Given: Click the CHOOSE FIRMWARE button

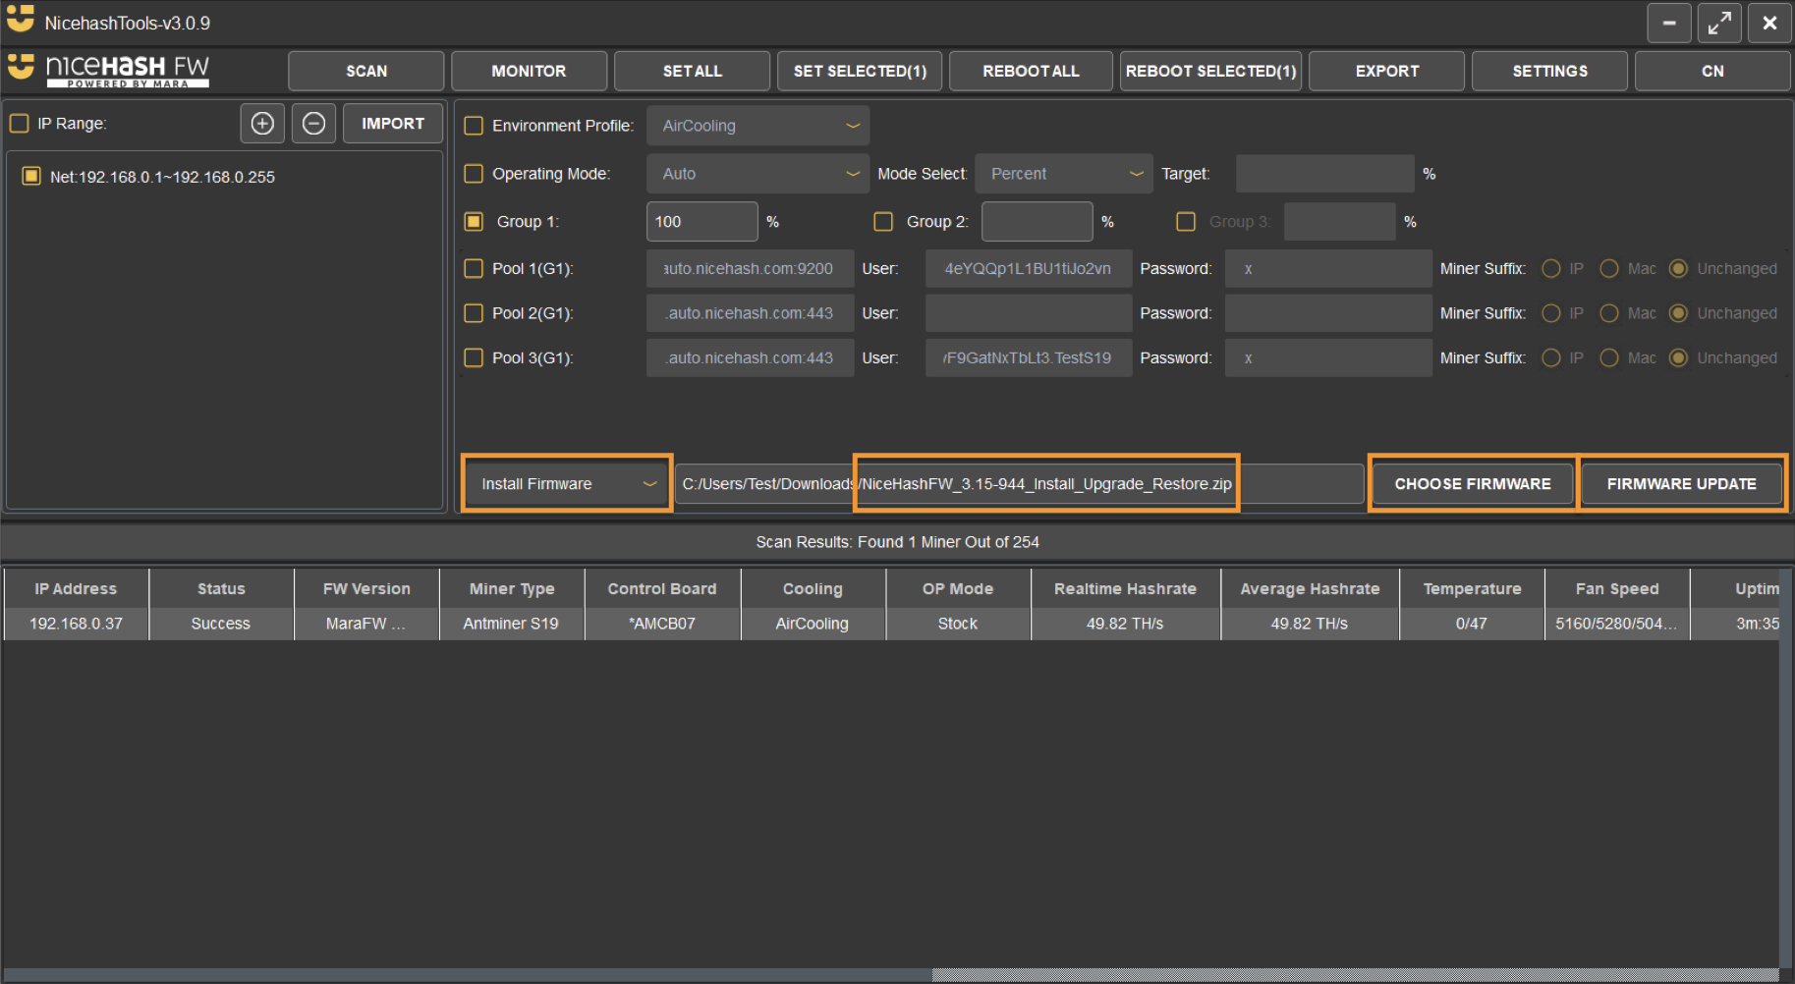Looking at the screenshot, I should tap(1471, 483).
